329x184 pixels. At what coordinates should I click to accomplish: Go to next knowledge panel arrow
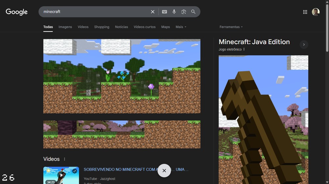tap(304, 45)
